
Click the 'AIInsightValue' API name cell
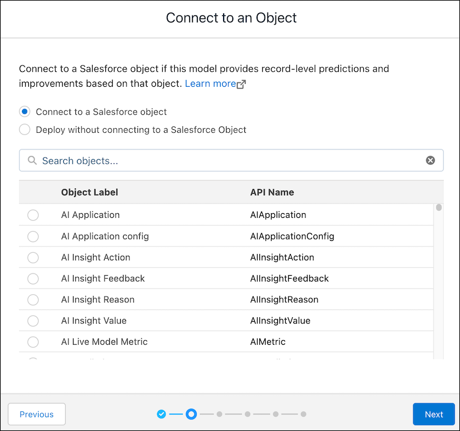tap(280, 321)
